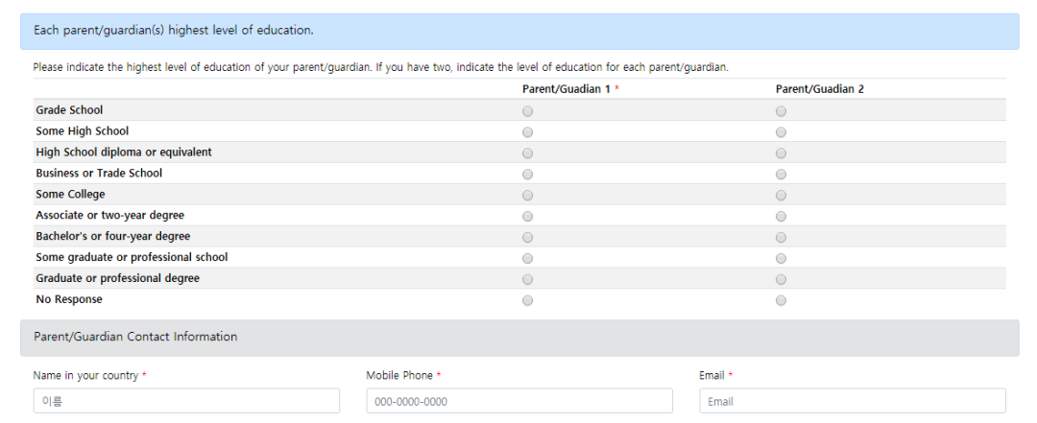Select Grade School for Parent/Guadian 1
The image size is (1037, 423).
pyautogui.click(x=527, y=111)
